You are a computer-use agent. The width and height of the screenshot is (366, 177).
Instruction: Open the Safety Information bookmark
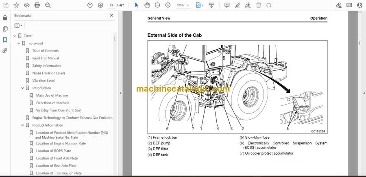pyautogui.click(x=46, y=66)
